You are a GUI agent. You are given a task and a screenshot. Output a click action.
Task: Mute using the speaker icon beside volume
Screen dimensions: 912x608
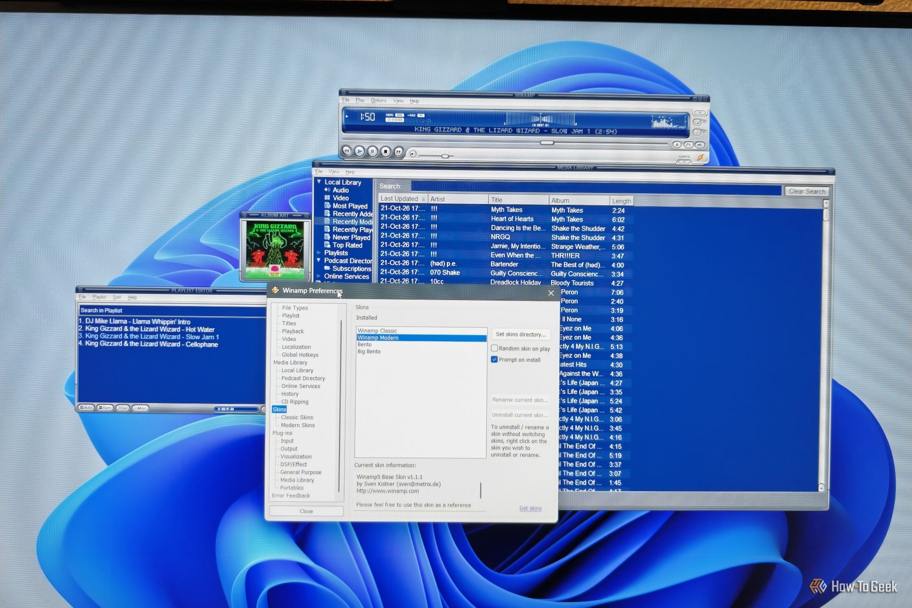413,154
